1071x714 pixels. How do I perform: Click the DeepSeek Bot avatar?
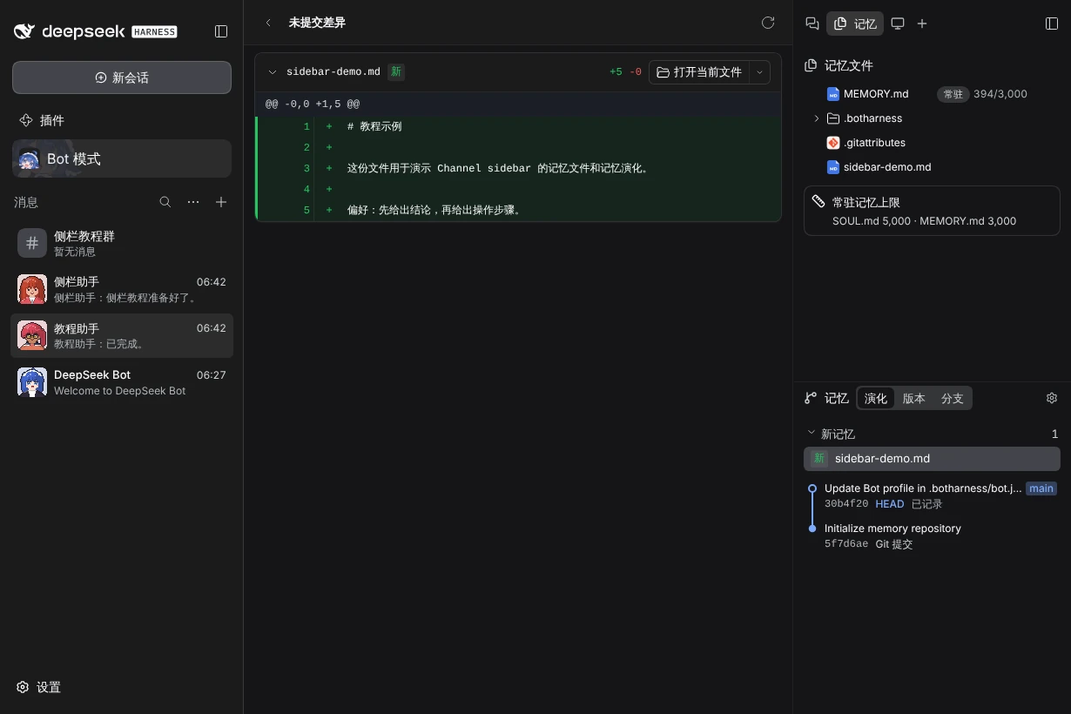32,382
